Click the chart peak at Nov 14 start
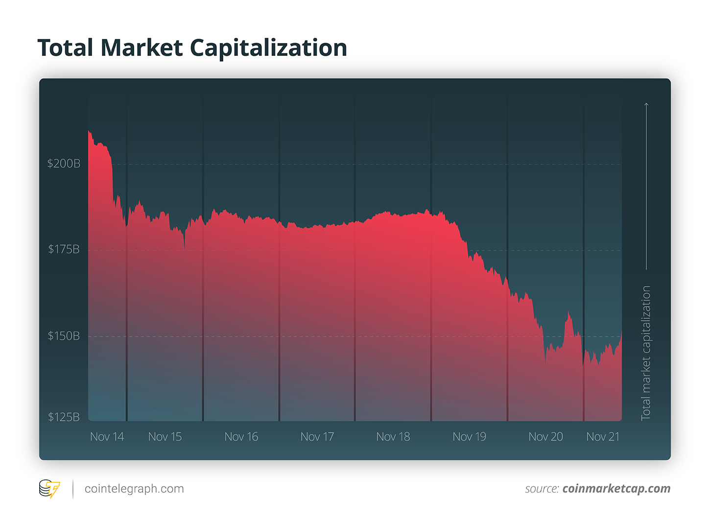This screenshot has width=710, height=524. (89, 131)
